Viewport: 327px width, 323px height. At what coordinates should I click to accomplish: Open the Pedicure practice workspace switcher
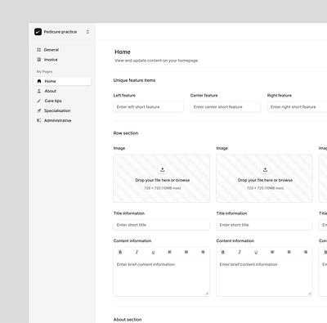point(87,32)
